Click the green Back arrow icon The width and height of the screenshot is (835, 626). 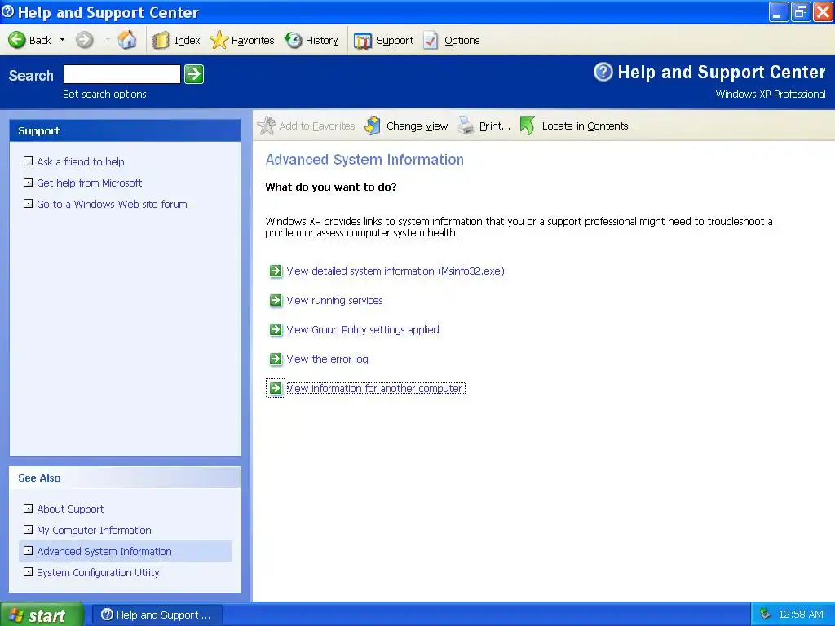pyautogui.click(x=17, y=40)
